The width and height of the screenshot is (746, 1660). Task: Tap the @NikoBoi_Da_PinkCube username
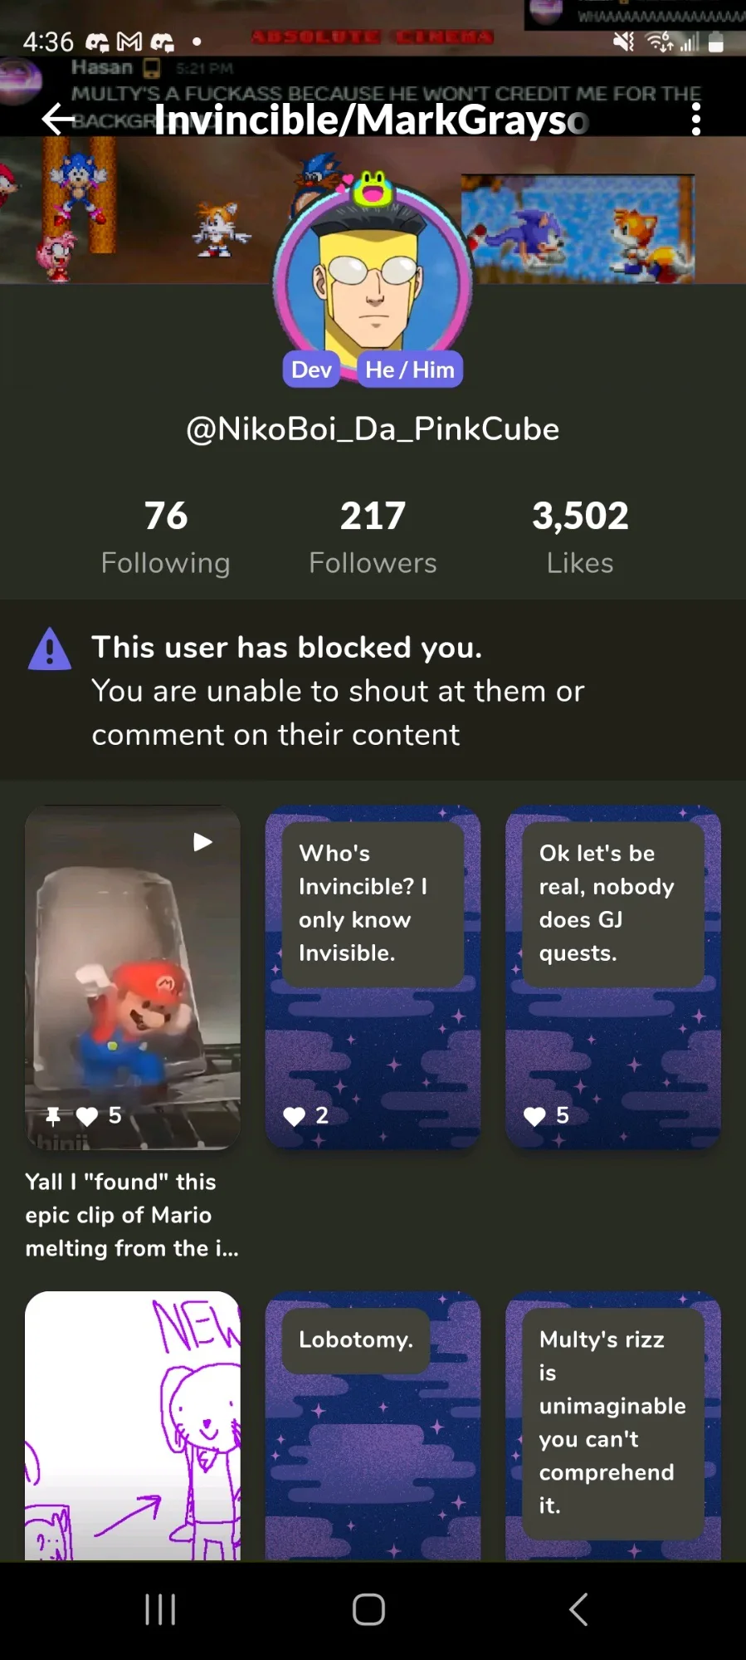373,429
